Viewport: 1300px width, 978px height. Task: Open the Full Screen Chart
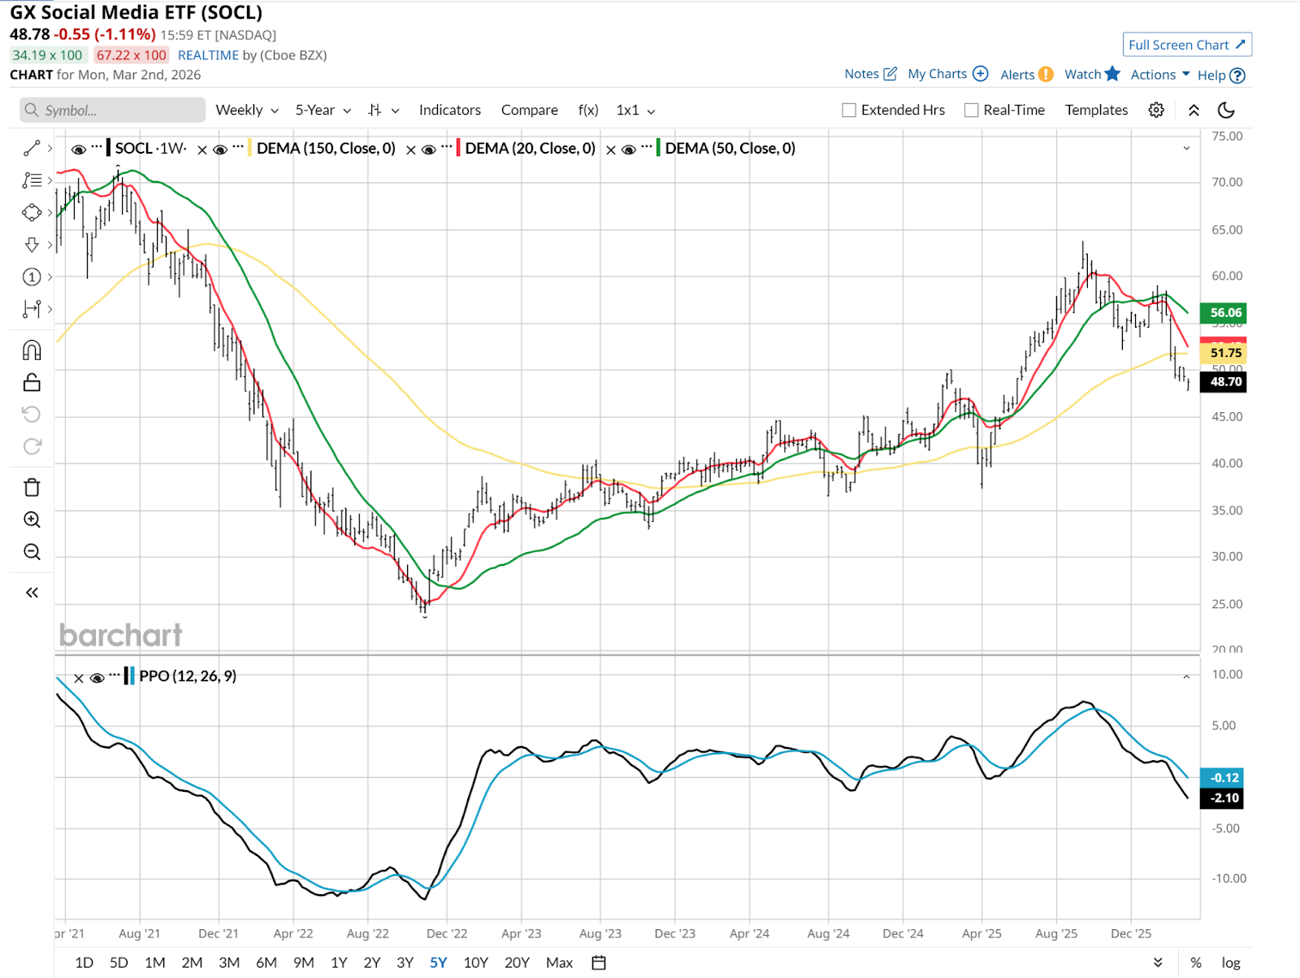(x=1187, y=45)
